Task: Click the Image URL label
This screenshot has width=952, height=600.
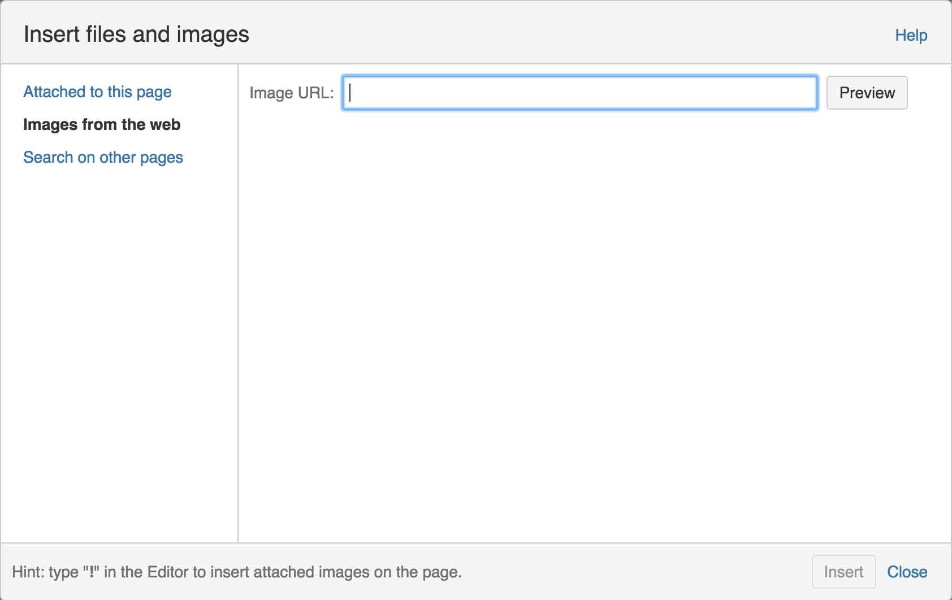Action: (x=292, y=93)
